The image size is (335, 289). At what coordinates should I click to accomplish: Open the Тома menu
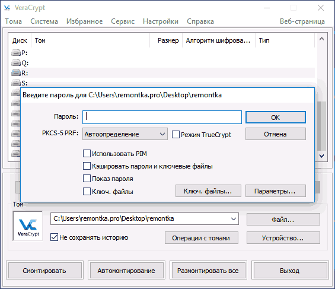[x=13, y=21]
